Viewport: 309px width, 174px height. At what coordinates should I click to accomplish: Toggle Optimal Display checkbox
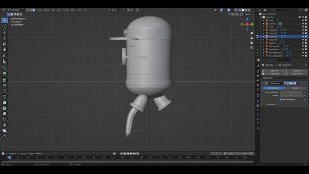pos(281,100)
